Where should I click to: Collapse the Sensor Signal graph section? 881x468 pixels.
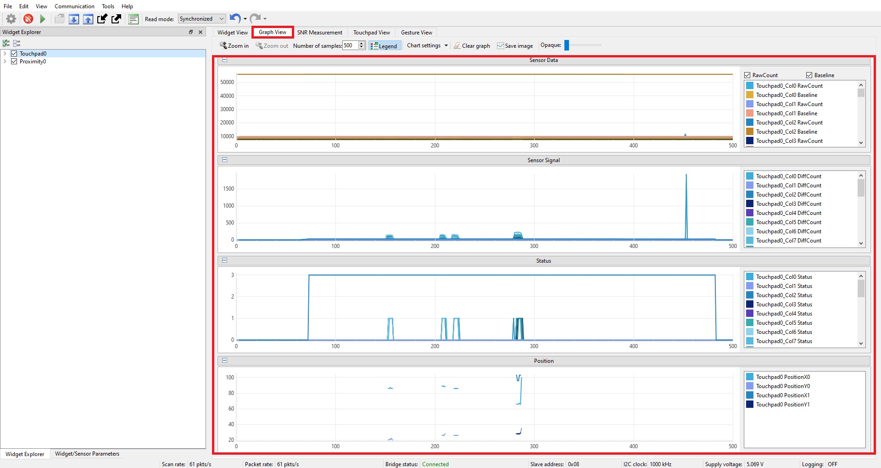click(x=225, y=160)
